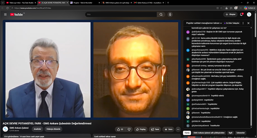Open Sohbet et Copilot button
The image size is (257, 138).
(250, 8)
